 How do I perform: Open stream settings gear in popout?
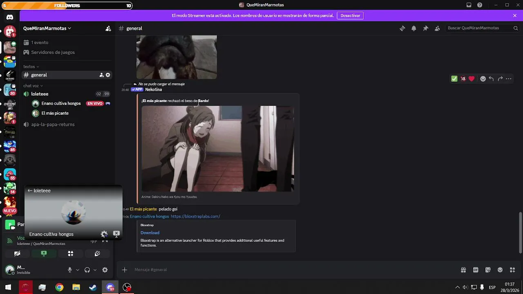point(104,234)
